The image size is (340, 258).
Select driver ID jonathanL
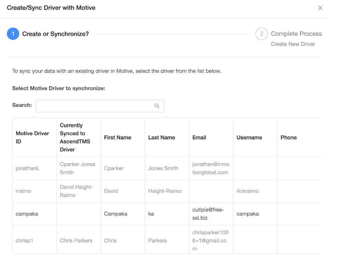28,168
